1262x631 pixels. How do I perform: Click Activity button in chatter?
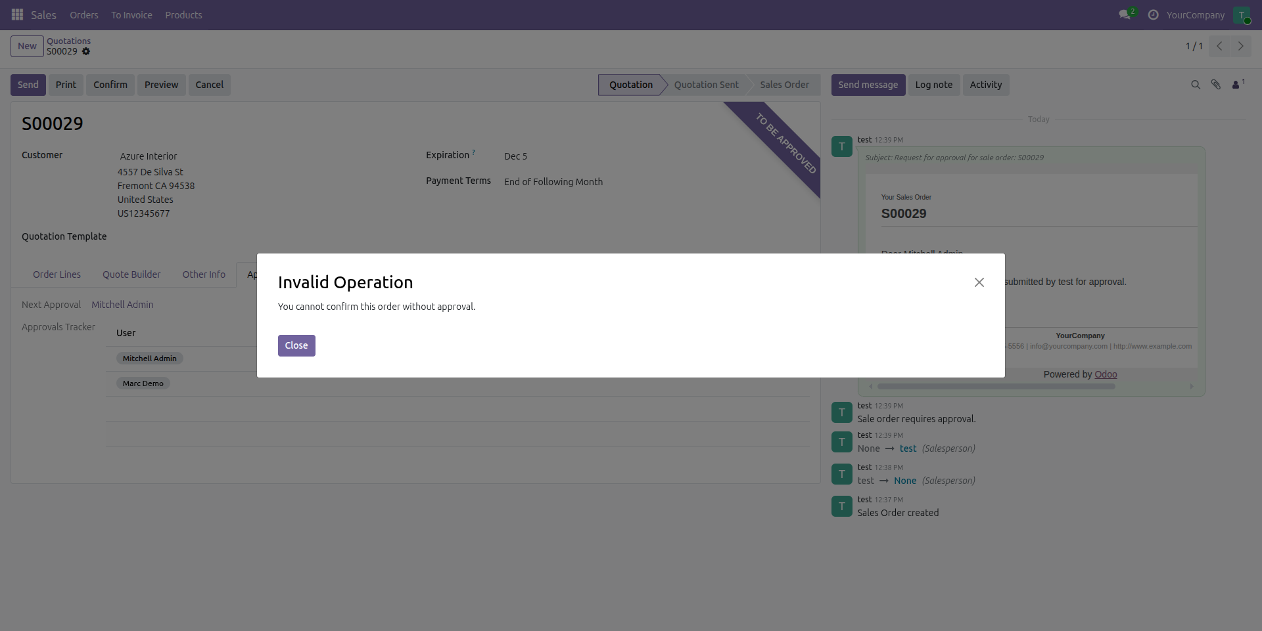pos(986,85)
